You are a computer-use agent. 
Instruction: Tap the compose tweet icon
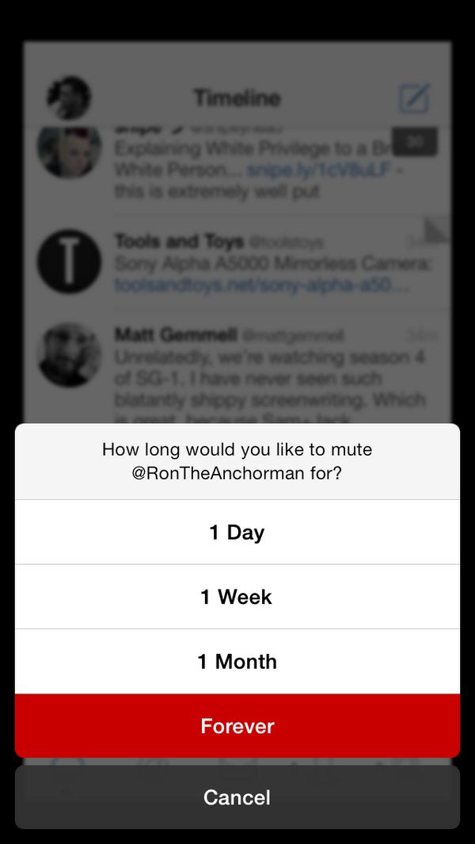pyautogui.click(x=414, y=98)
